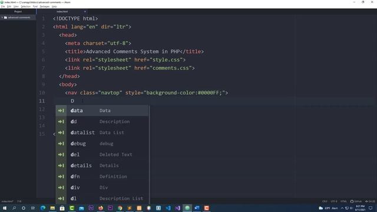Click the snippet icon beside 'dfn'

pos(61,177)
